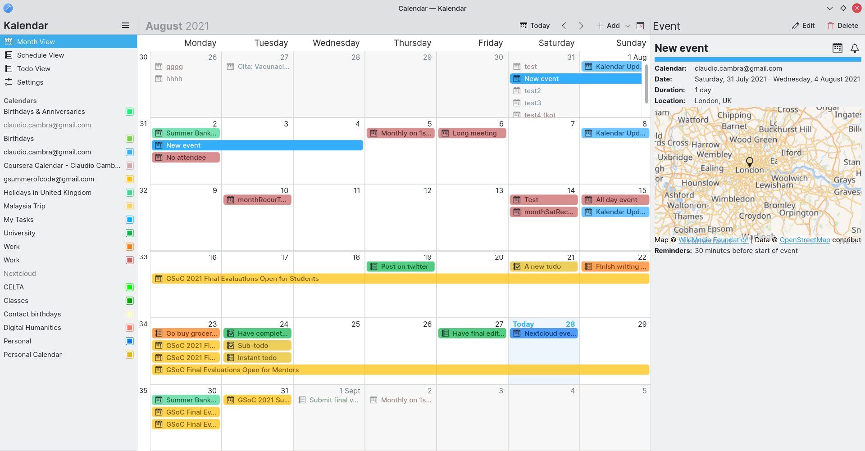865x451 pixels.
Task: Disable the Holidays in United Kingdom calendar
Action: pos(130,193)
